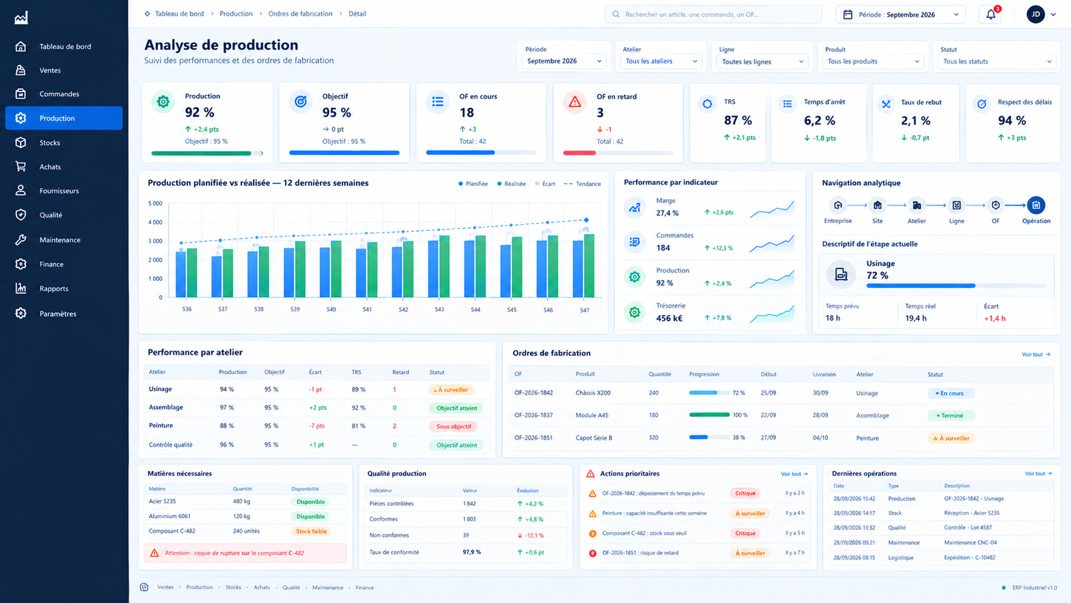Go to Stocks in the sidebar
This screenshot has width=1071, height=603.
(x=64, y=143)
